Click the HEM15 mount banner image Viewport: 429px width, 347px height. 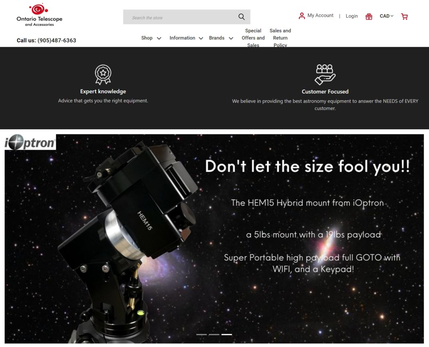[214, 239]
